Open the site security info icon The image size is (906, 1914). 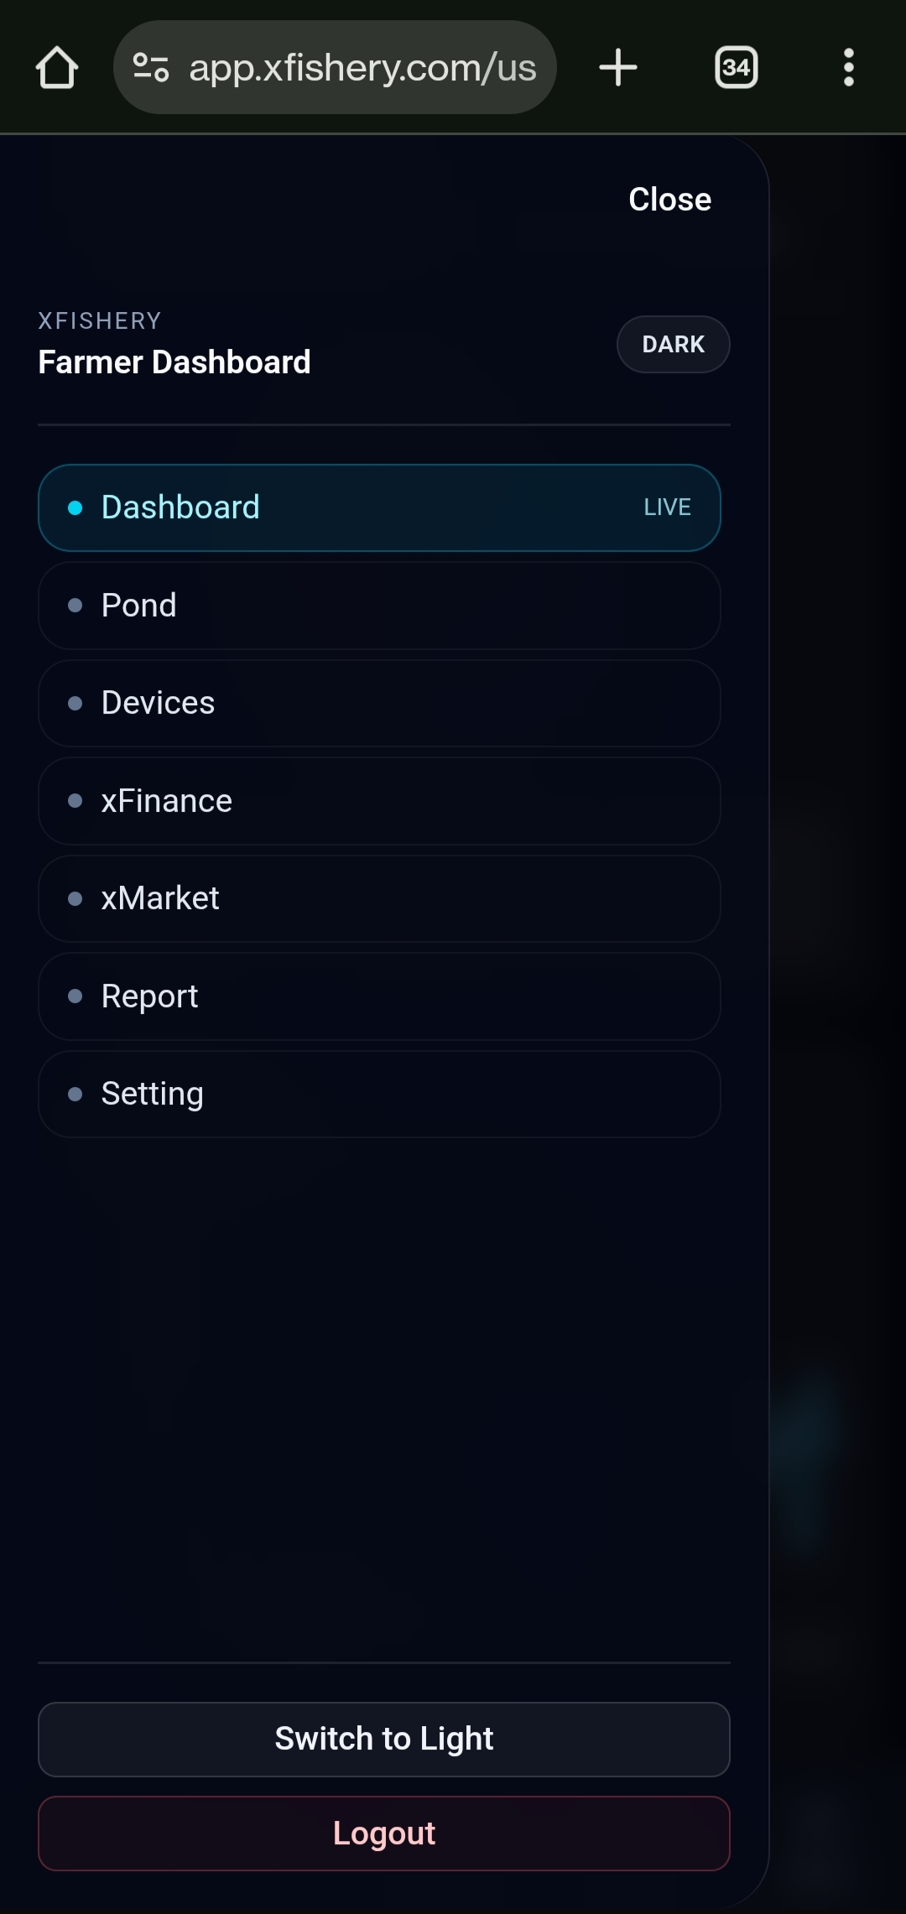click(x=149, y=68)
